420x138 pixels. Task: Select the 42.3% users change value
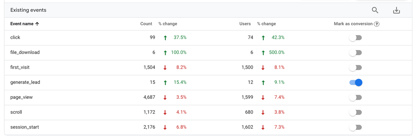coord(278,37)
